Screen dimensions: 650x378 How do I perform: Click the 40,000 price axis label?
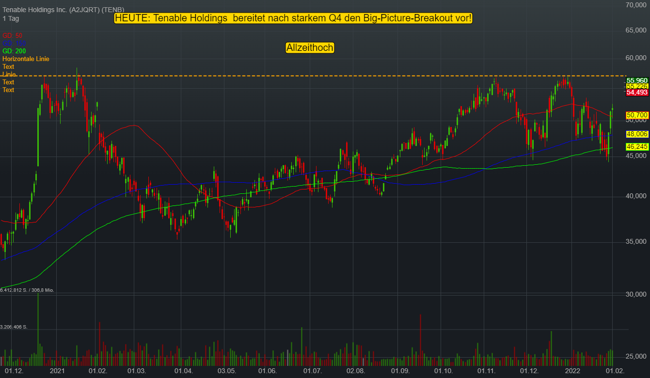(x=636, y=196)
